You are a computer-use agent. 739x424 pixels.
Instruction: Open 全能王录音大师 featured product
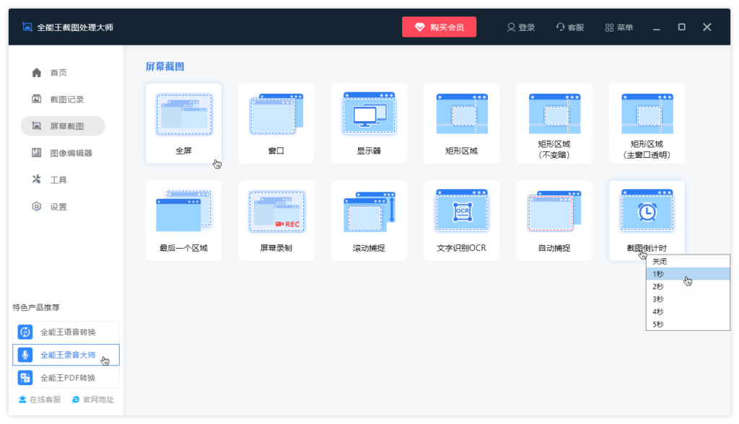click(x=66, y=355)
